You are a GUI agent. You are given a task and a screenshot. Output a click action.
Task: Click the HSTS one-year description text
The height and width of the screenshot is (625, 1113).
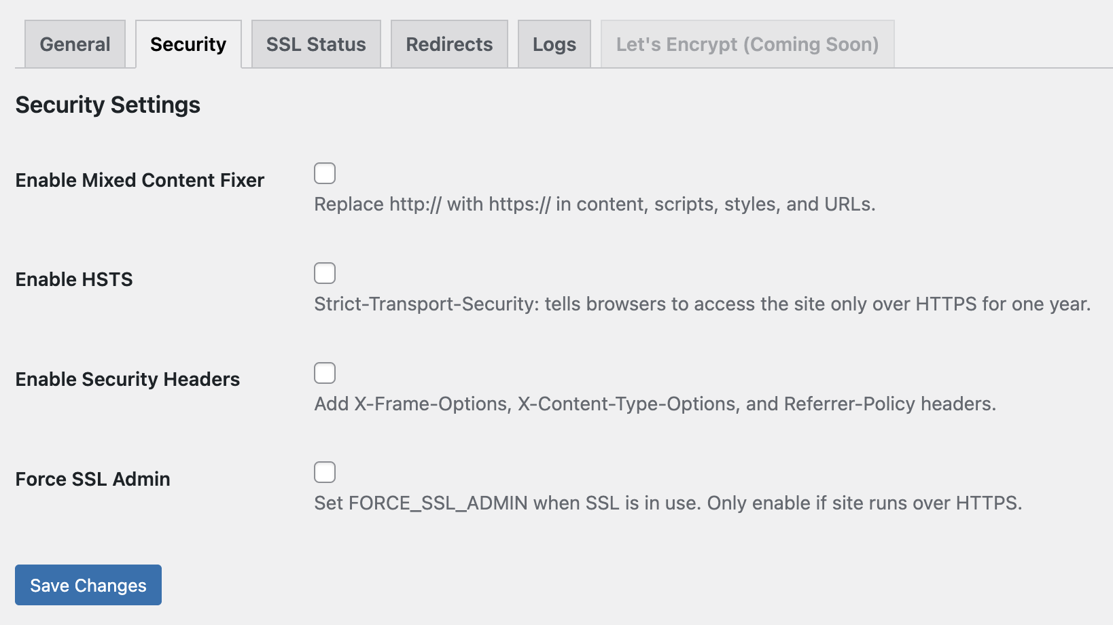702,304
